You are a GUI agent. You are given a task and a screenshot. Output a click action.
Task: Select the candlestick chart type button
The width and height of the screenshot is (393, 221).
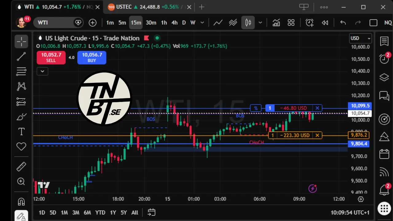pyautogui.click(x=248, y=22)
